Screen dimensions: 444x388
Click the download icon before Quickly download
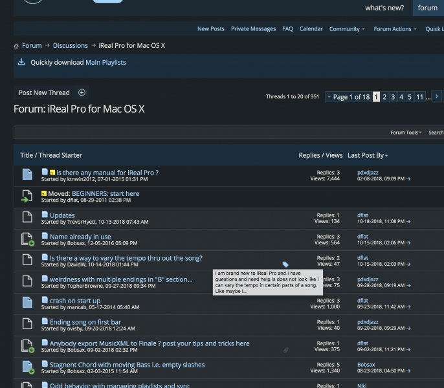click(x=21, y=62)
